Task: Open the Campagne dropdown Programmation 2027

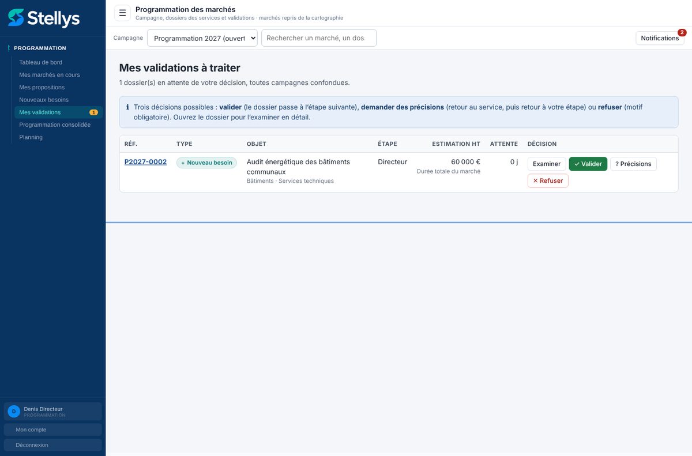Action: coord(202,38)
